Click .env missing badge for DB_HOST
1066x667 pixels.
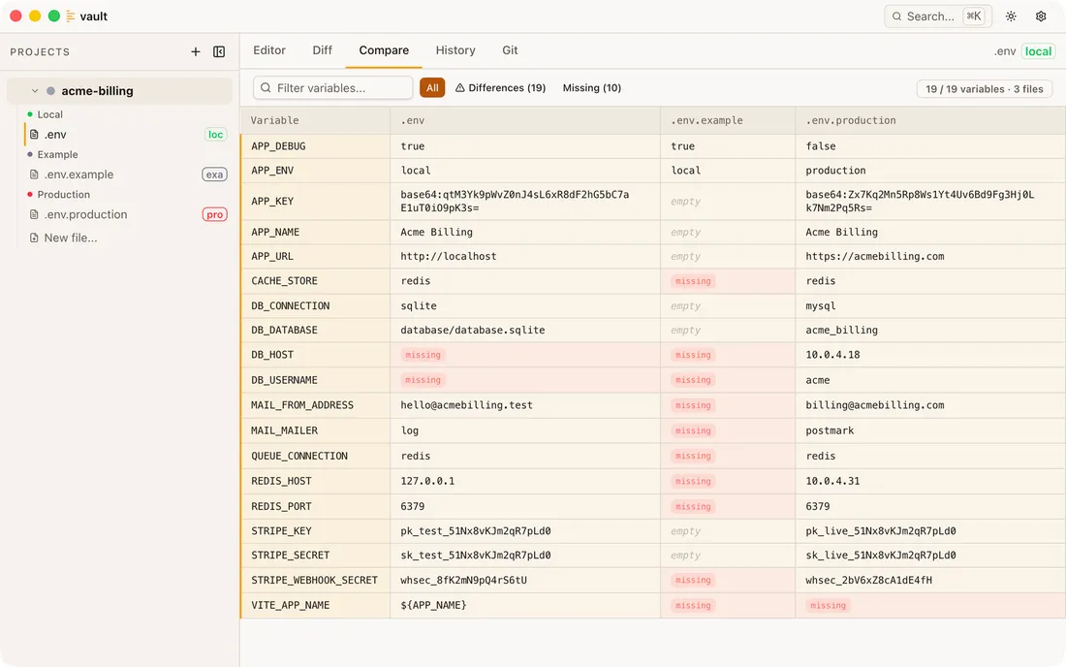[423, 355]
